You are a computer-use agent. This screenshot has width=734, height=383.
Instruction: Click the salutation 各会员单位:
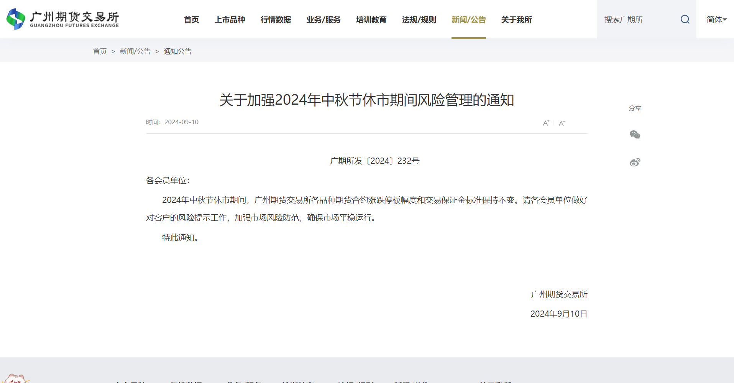167,180
